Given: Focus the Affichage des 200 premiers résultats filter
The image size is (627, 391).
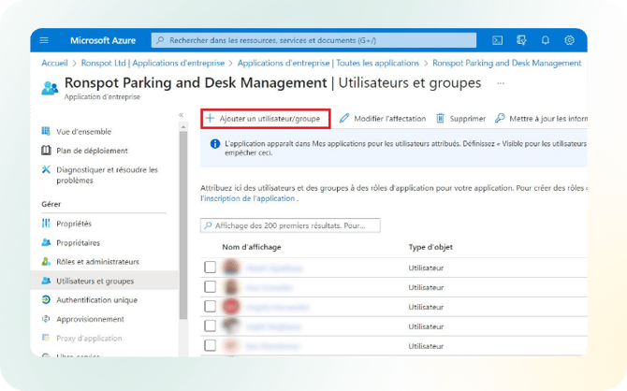Looking at the screenshot, I should (x=290, y=225).
